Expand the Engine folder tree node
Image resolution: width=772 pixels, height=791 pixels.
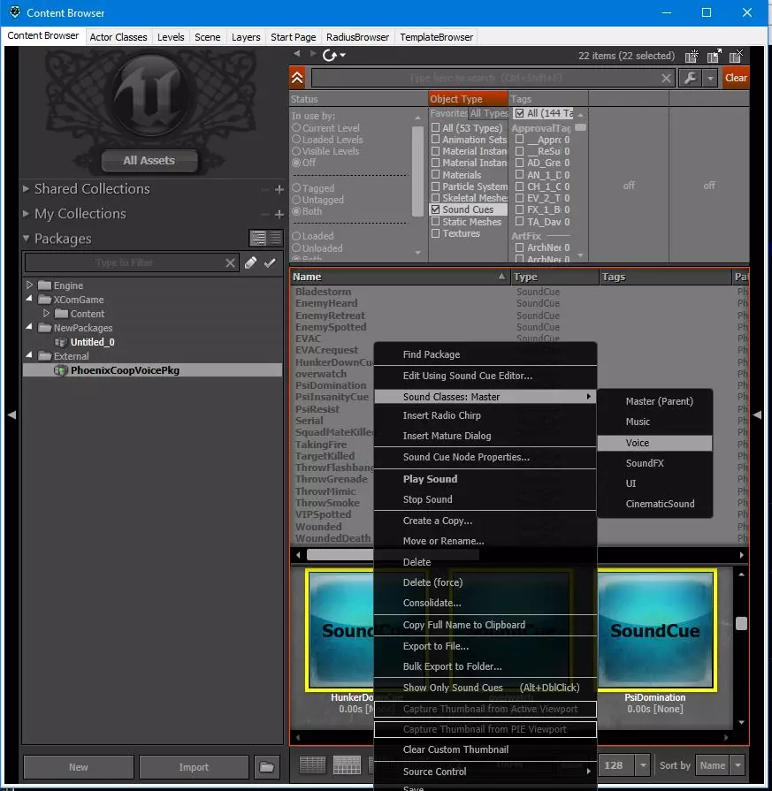(29, 285)
